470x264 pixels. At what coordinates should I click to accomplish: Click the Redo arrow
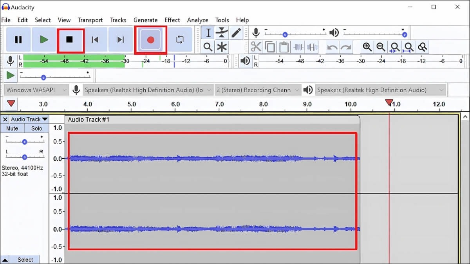346,47
